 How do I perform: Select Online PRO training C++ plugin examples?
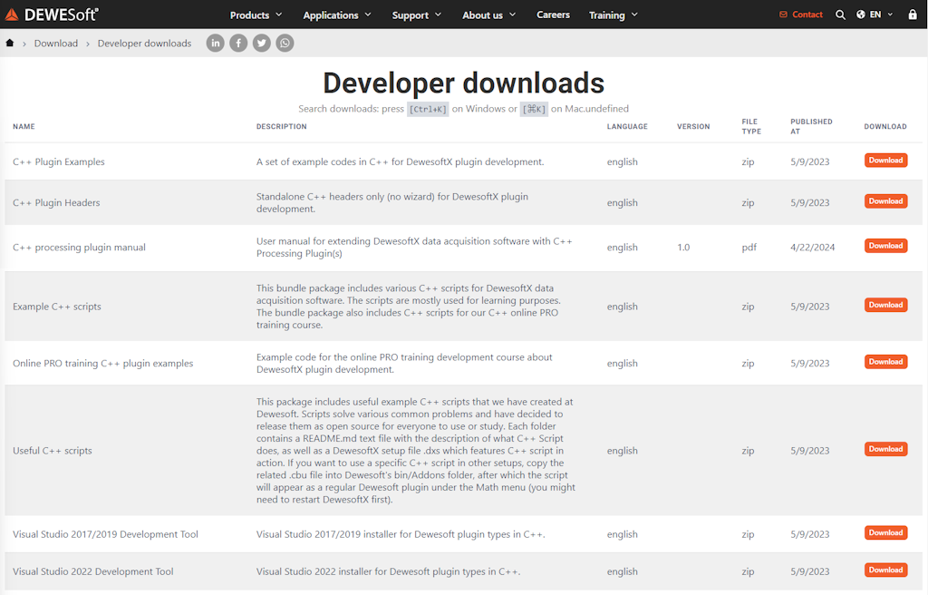pyautogui.click(x=103, y=364)
